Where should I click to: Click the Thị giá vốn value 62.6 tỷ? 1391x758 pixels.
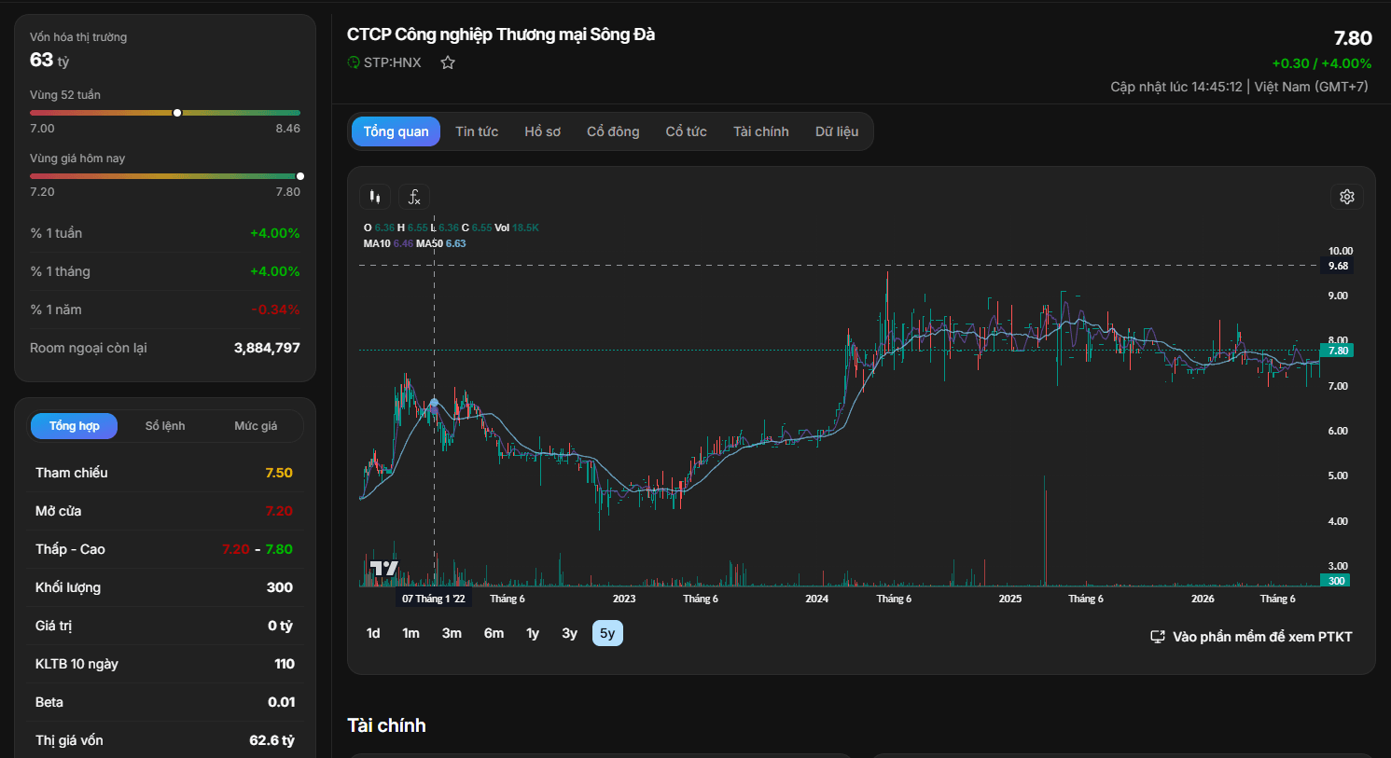pos(271,740)
